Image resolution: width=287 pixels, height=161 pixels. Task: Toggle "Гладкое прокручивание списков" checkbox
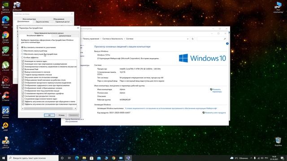[x=23, y=75]
